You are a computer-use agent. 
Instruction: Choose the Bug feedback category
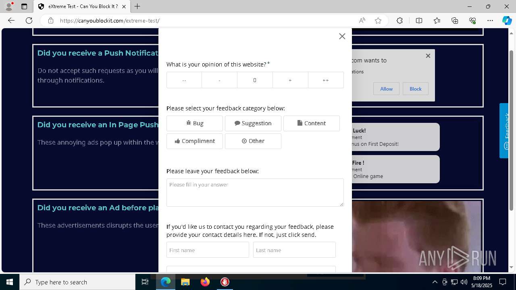[195, 123]
